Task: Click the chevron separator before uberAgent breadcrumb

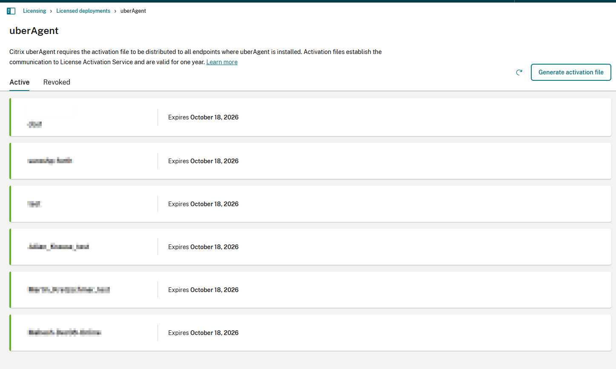Action: [x=115, y=11]
